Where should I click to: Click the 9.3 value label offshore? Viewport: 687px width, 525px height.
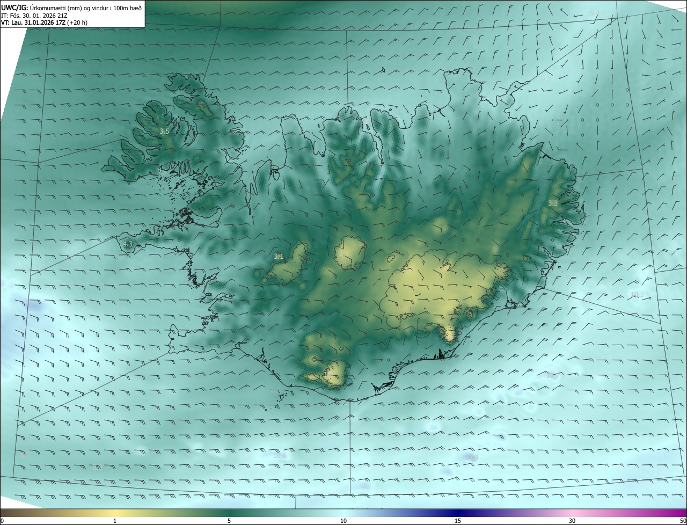[x=546, y=79]
